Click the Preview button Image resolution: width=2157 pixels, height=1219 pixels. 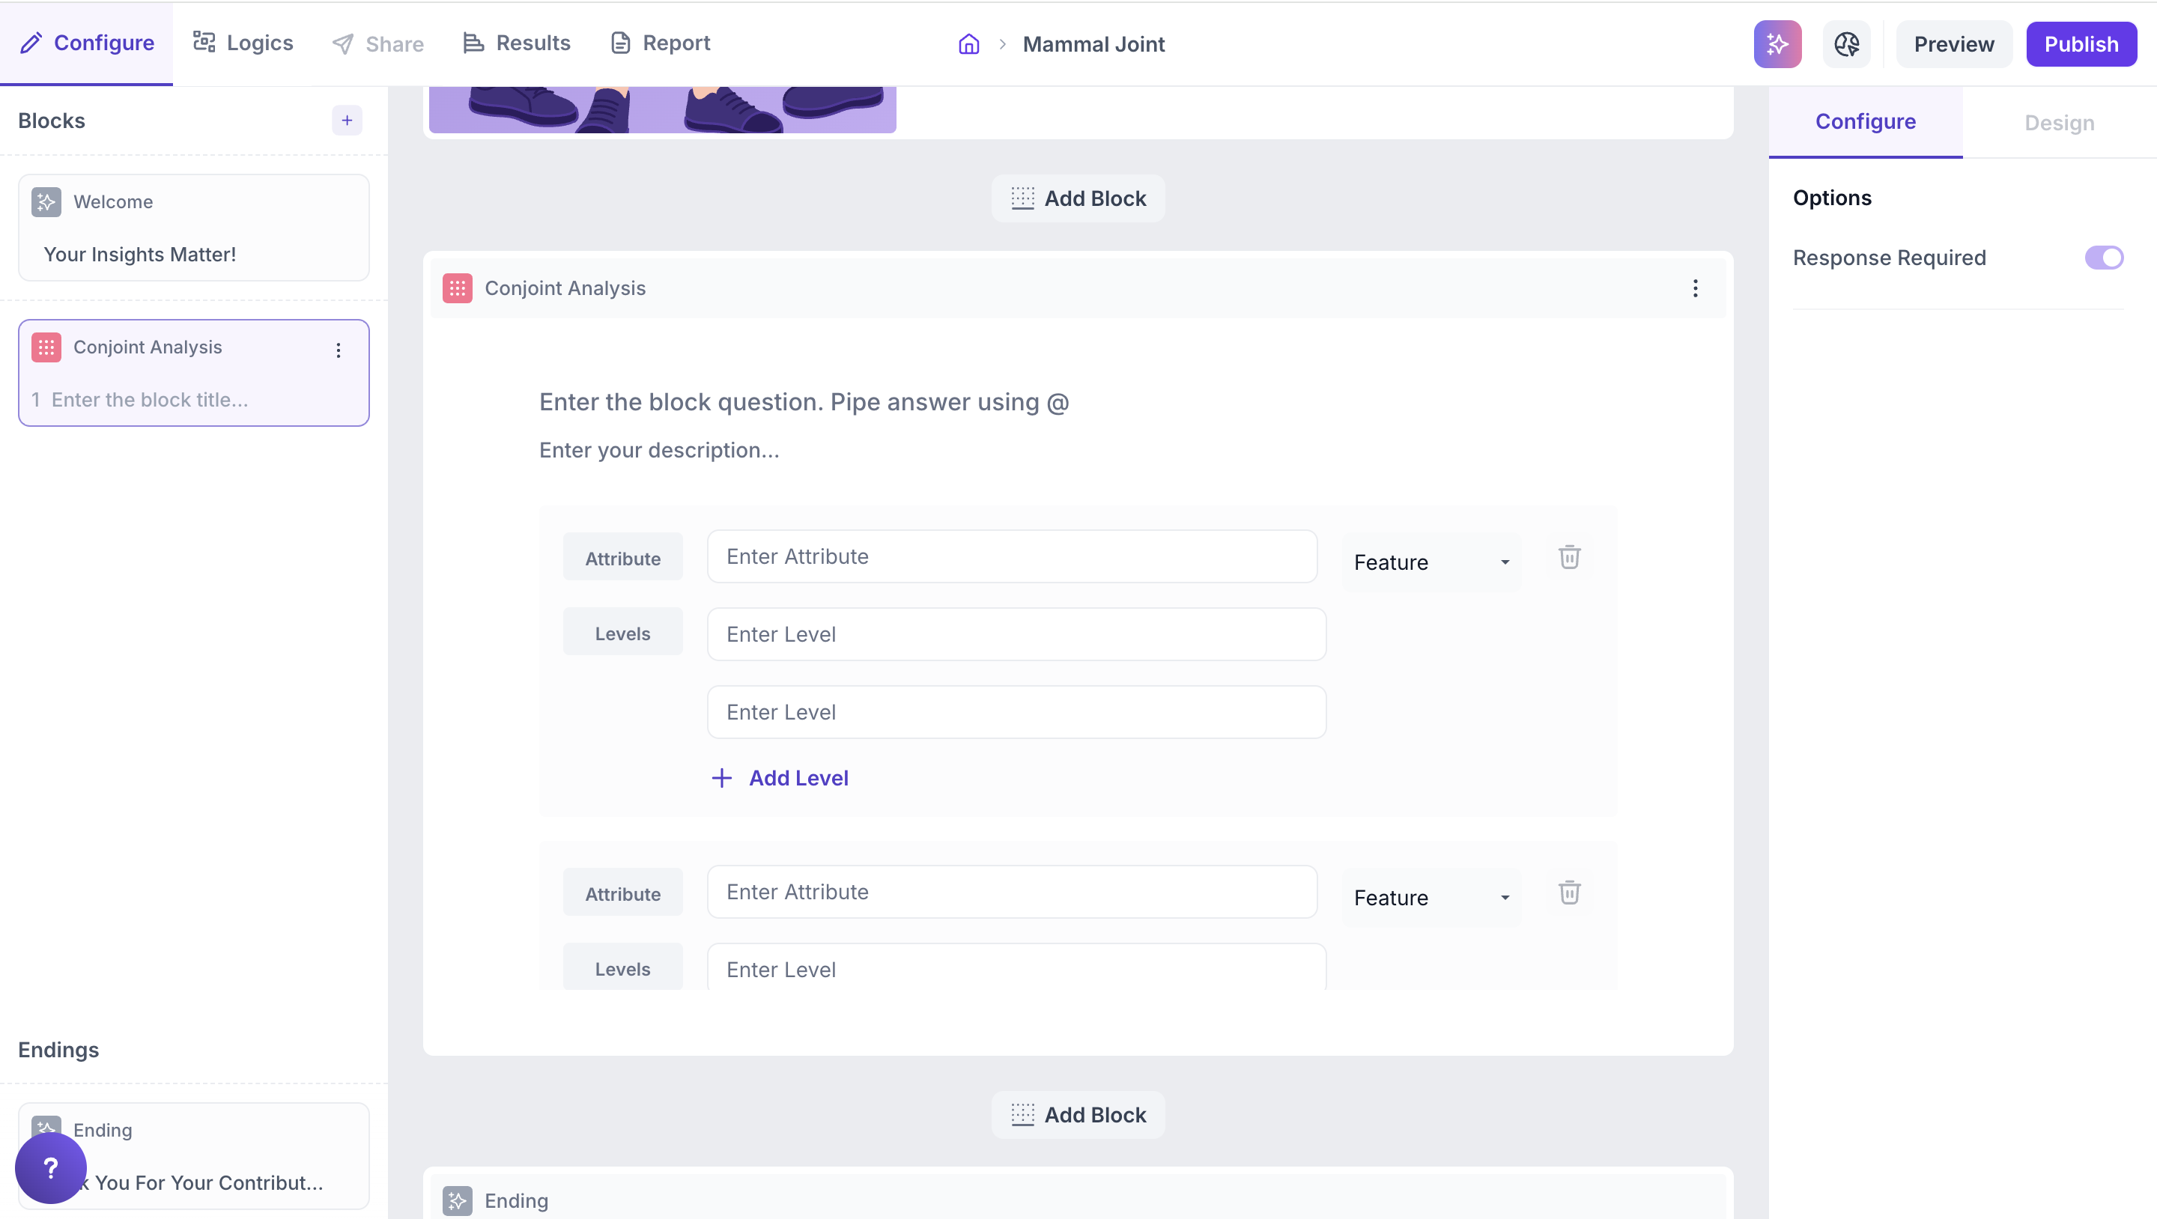pyautogui.click(x=1953, y=44)
